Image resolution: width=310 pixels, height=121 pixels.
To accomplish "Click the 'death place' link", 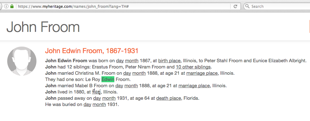I will 168,98.
